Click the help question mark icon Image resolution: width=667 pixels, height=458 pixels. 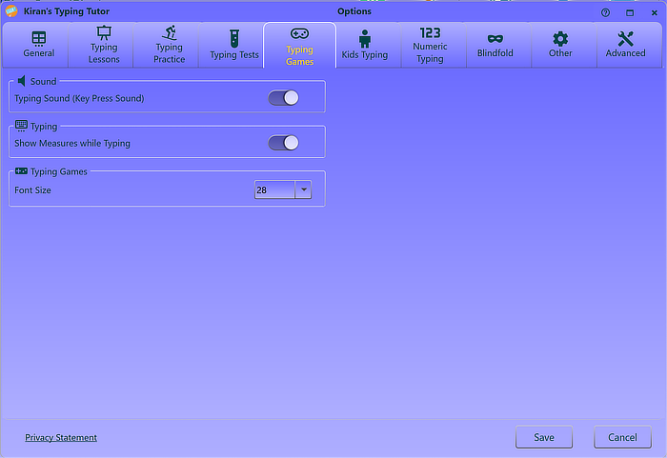[605, 12]
